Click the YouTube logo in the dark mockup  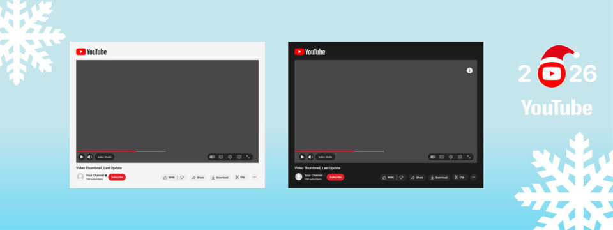tap(310, 52)
